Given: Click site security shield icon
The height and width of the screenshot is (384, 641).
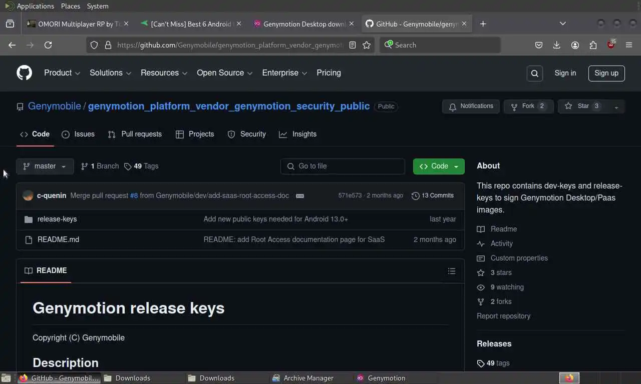Looking at the screenshot, I should (94, 45).
